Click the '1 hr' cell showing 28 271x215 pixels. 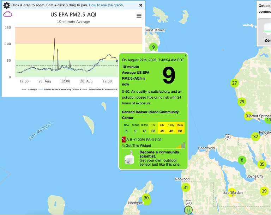tap(153, 128)
